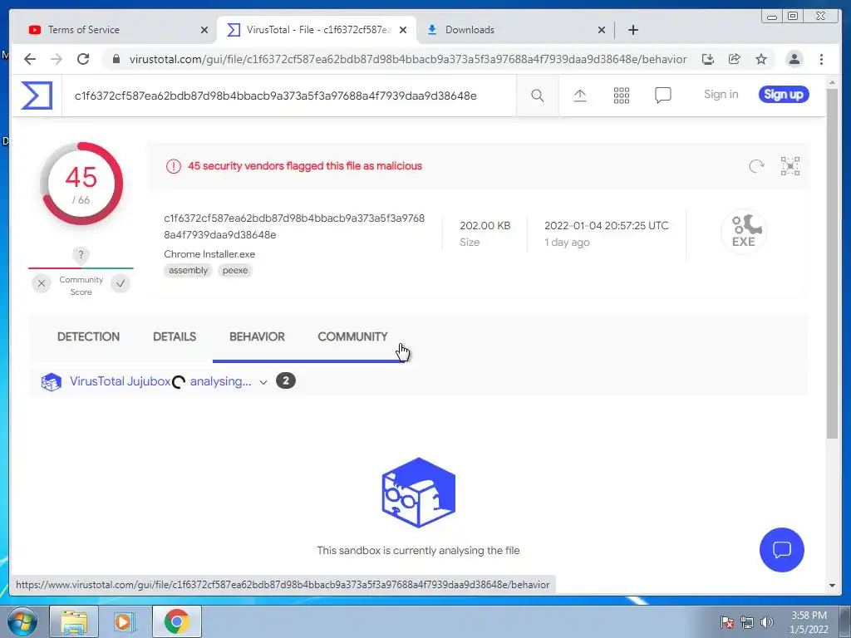
Task: Click the community score question mark
Action: pyautogui.click(x=81, y=254)
